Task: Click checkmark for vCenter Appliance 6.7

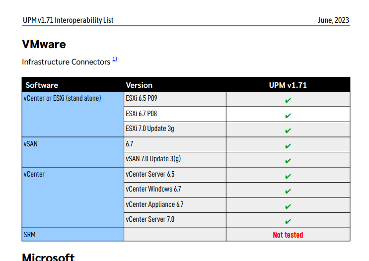Action: point(288,207)
